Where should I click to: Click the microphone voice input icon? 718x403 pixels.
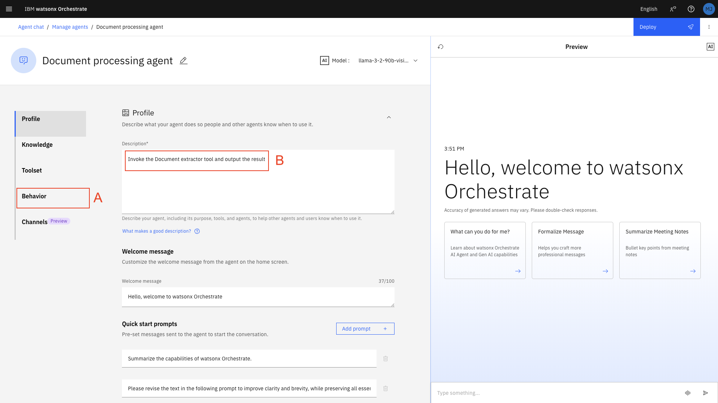coord(687,393)
